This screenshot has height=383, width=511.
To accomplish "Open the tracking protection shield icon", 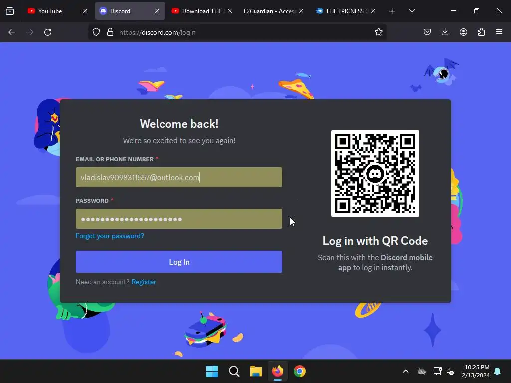I will [x=96, y=32].
